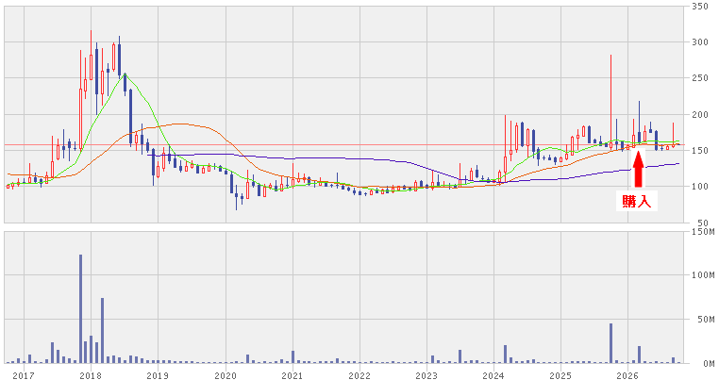Click the 350 price axis label

(701, 7)
